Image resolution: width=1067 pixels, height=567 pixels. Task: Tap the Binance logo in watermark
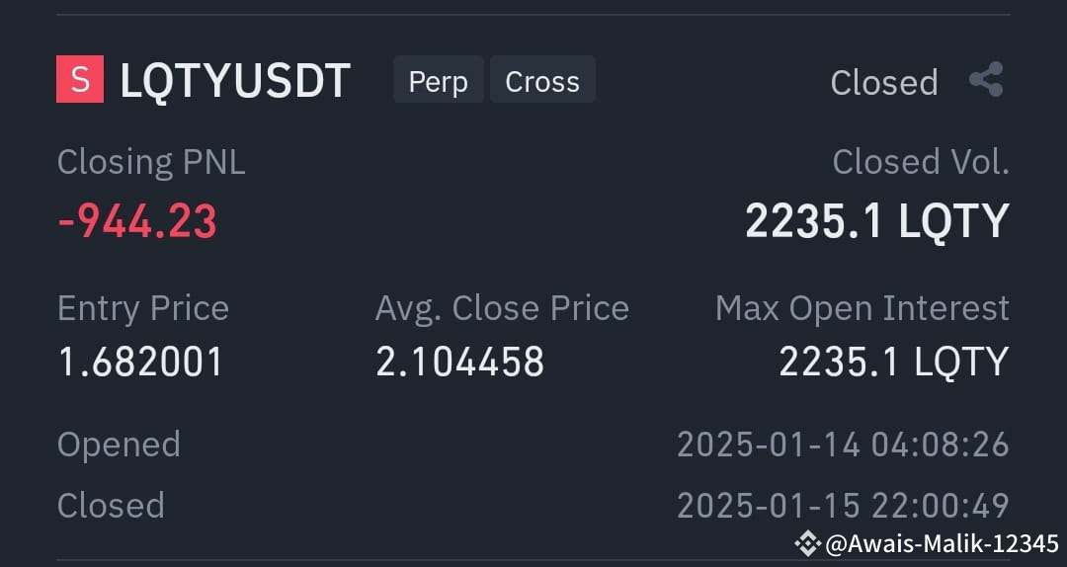click(x=808, y=543)
